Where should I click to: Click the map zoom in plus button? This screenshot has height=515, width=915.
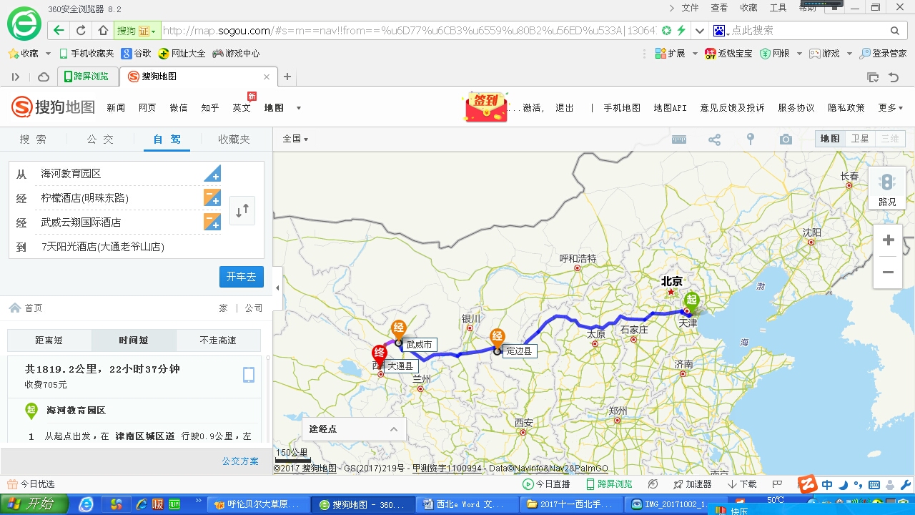click(x=888, y=240)
